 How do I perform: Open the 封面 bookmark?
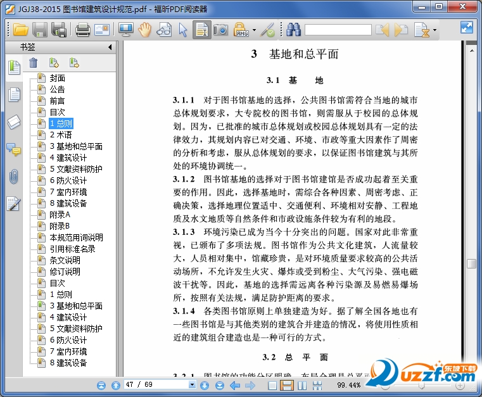58,78
